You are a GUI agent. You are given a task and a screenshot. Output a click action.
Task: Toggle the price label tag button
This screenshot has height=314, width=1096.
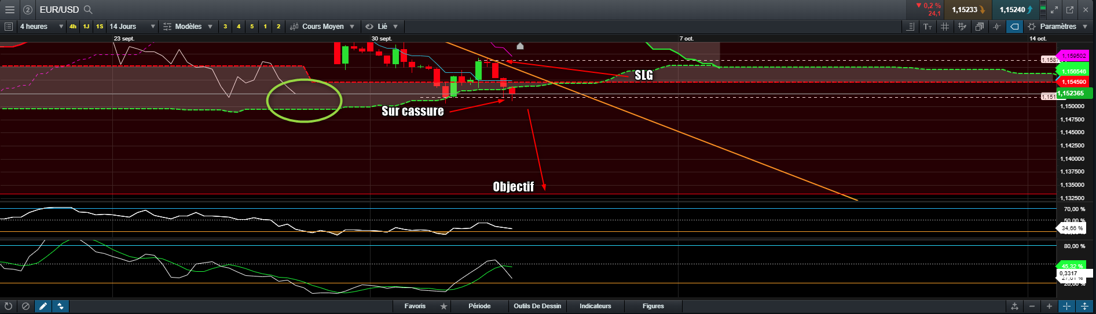(x=1014, y=27)
